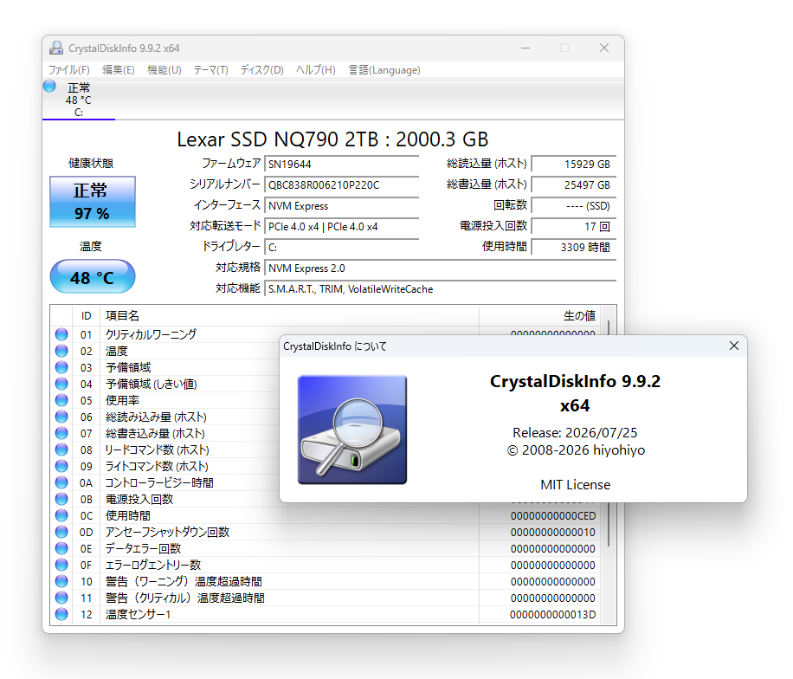The image size is (793, 679).
Task: Open the 編集(E) menu
Action: tap(119, 70)
